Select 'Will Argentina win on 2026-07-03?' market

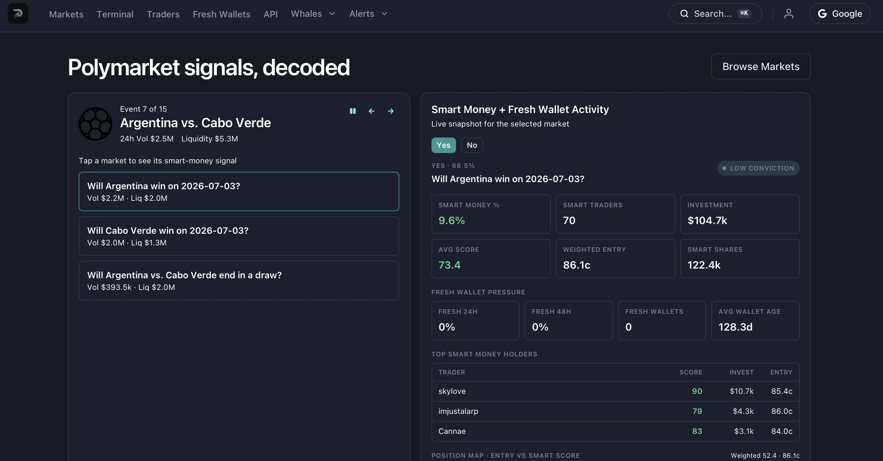[x=239, y=191]
